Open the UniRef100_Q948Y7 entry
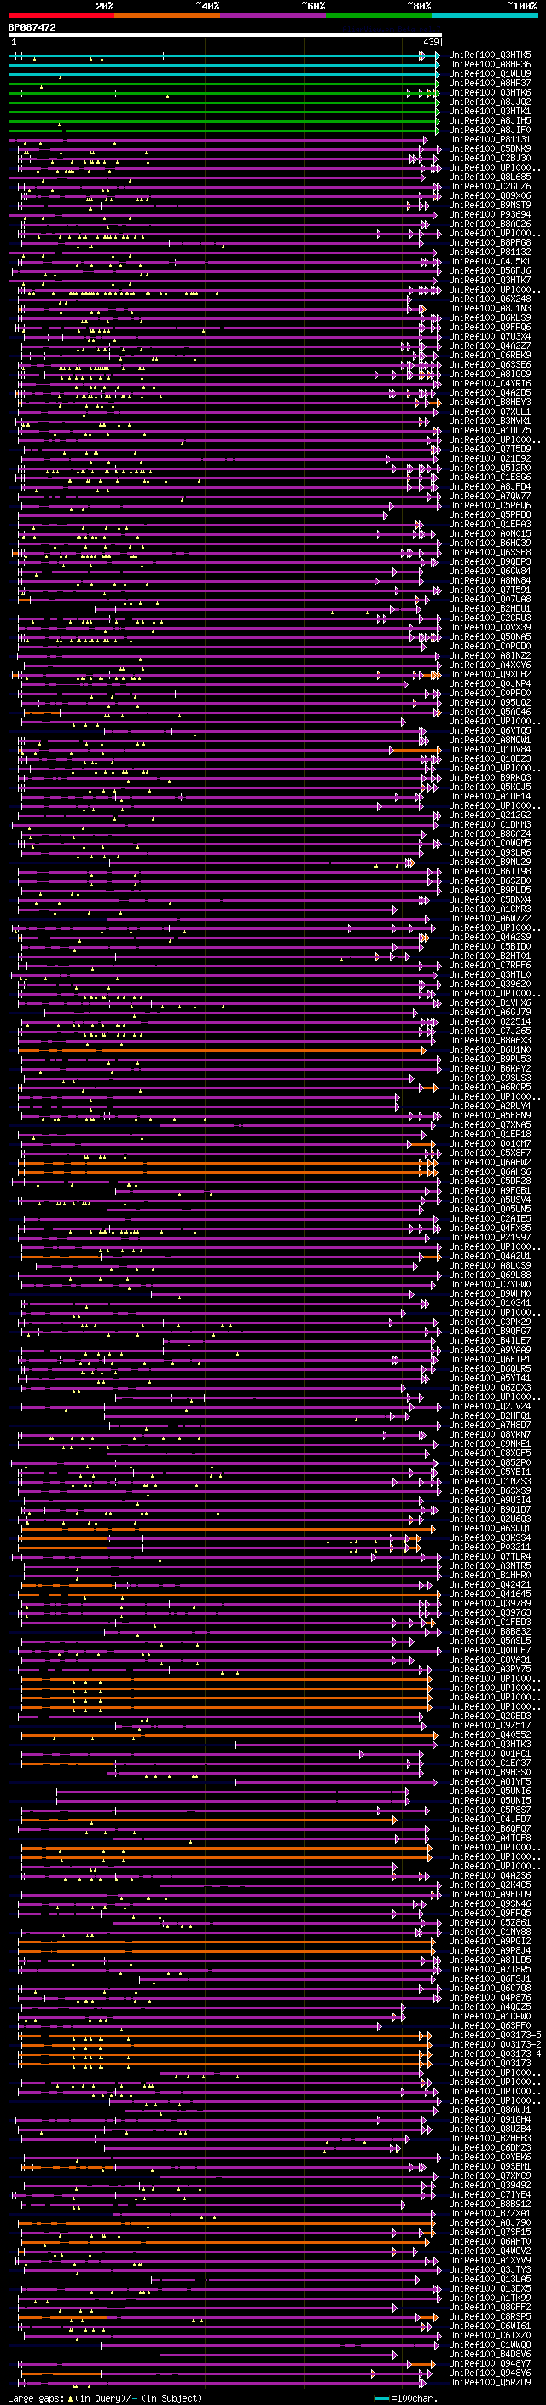The width and height of the screenshot is (546, 2405). 490,2363
